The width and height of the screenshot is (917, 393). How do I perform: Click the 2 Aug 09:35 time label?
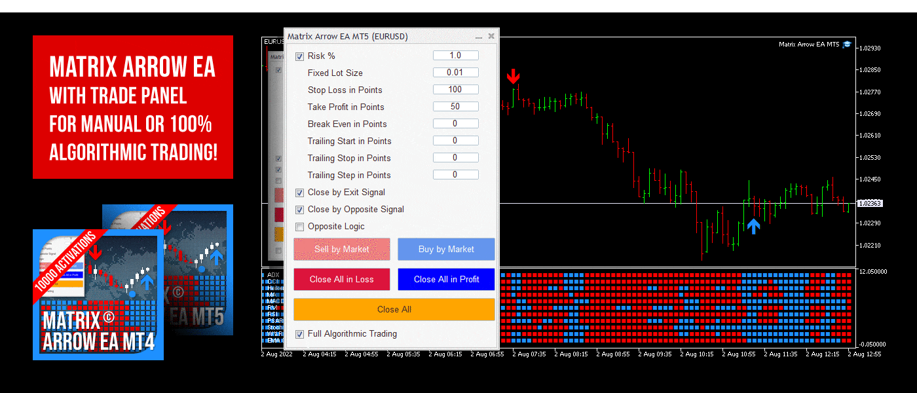coord(654,354)
